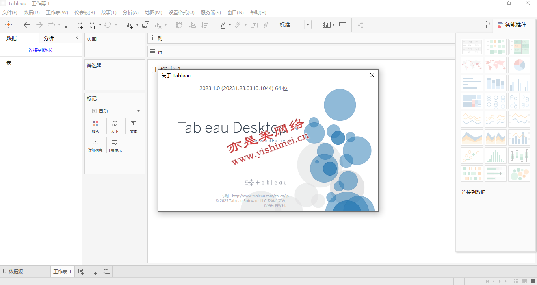The width and height of the screenshot is (537, 285).
Task: Click the undo back arrow
Action: 27,25
